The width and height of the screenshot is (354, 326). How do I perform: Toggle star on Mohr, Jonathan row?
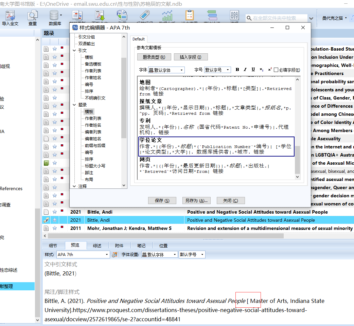[x=55, y=228]
